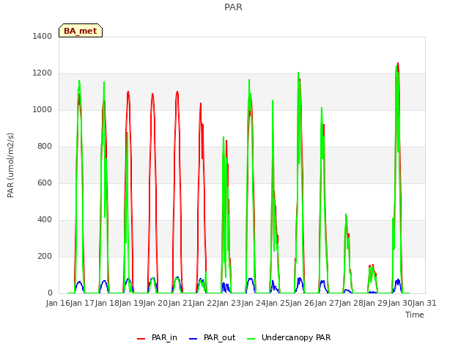Click the PAR chart title

pyautogui.click(x=233, y=7)
